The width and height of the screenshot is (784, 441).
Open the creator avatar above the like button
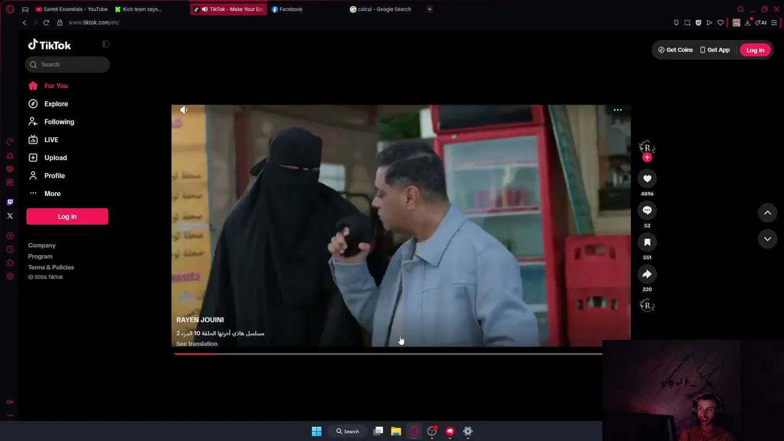click(647, 148)
